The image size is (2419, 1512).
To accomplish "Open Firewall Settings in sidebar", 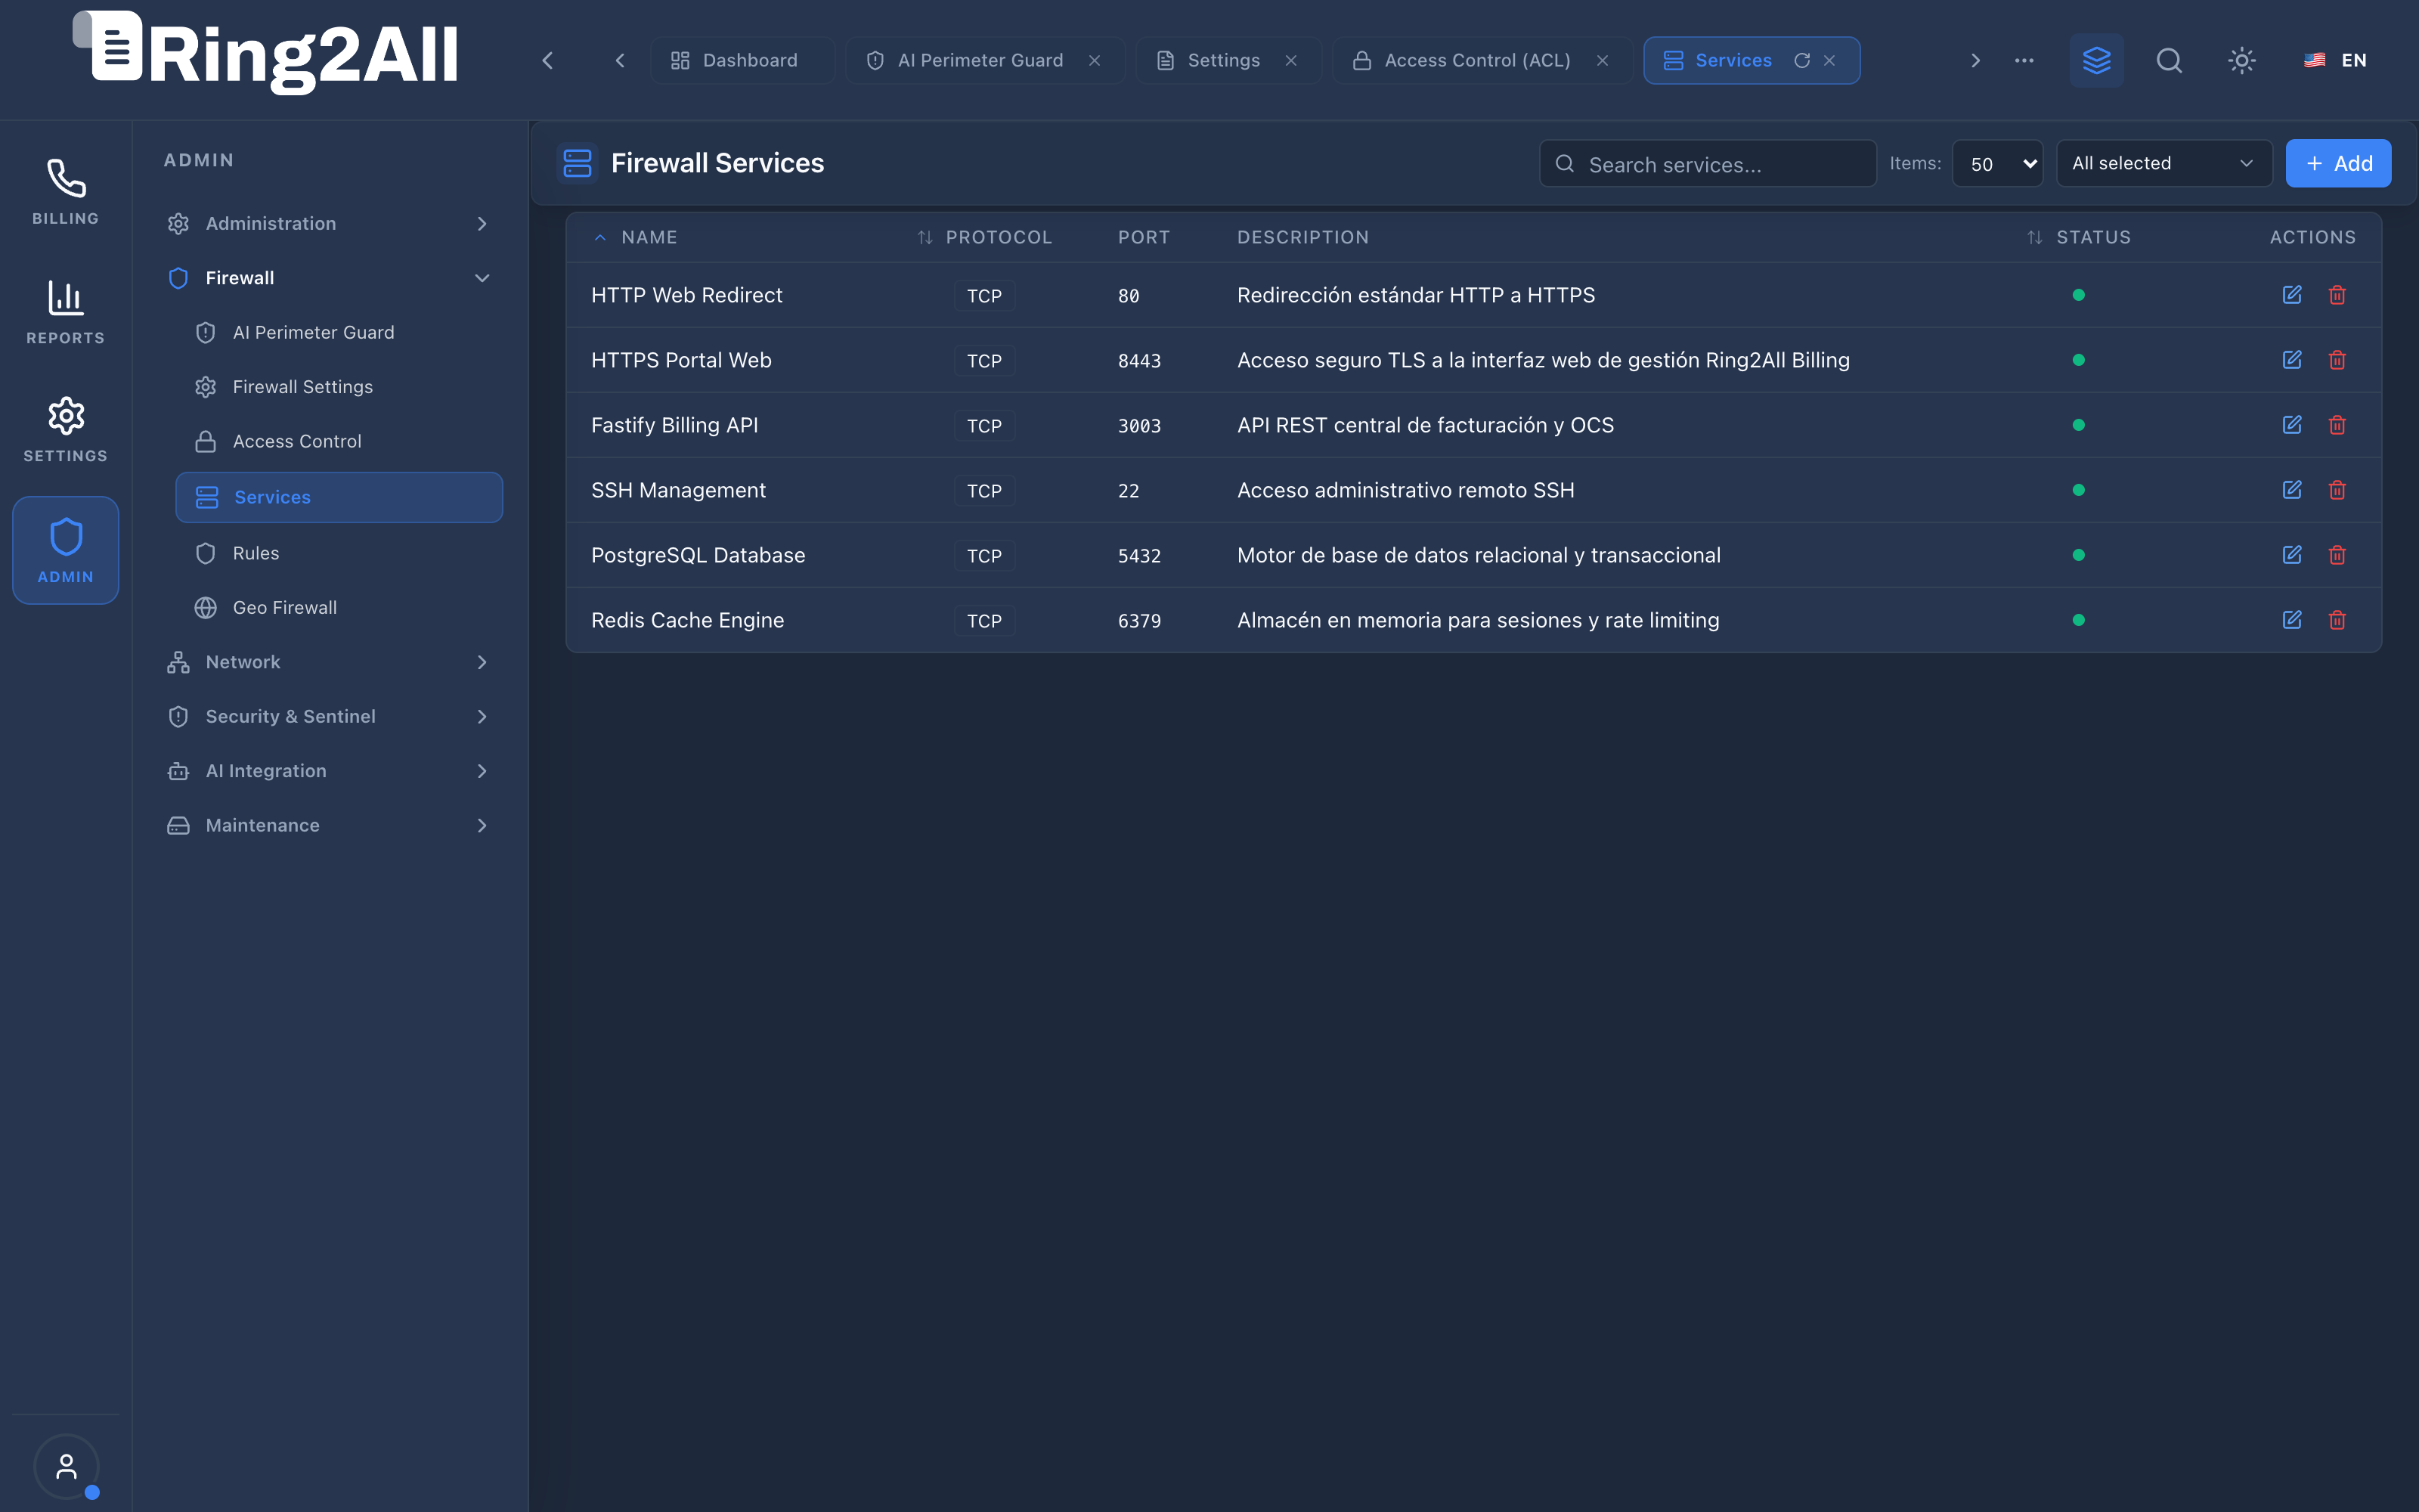I will pyautogui.click(x=339, y=387).
